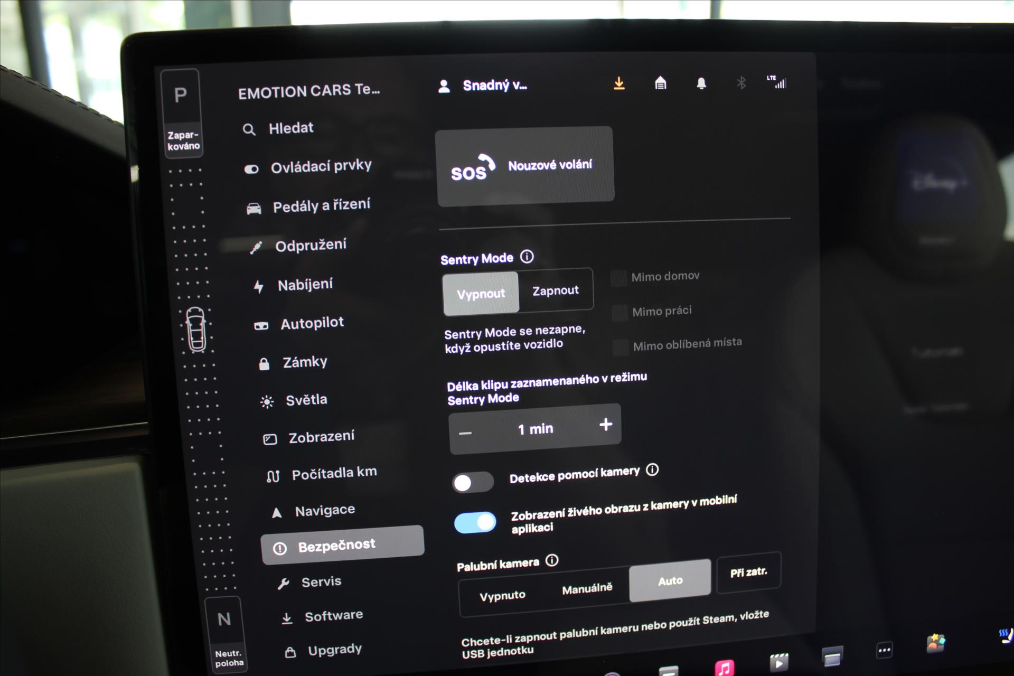This screenshot has height=676, width=1014.
Task: Click info icon next to Palubní kamera
Action: 552,560
